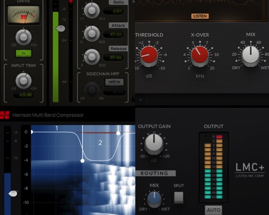This screenshot has width=269, height=215.
Task: Toggle the orange LISTEN button
Action: (200, 16)
